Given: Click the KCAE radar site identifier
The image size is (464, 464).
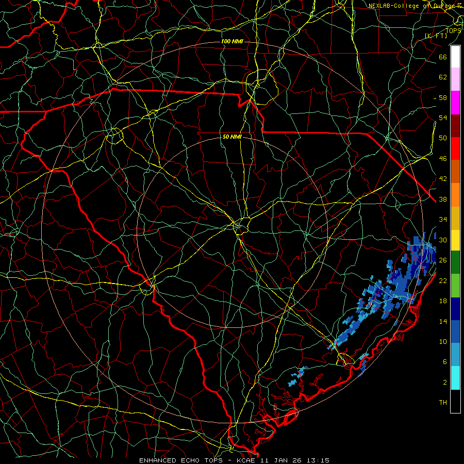Looking at the screenshot, I should coord(246,460).
